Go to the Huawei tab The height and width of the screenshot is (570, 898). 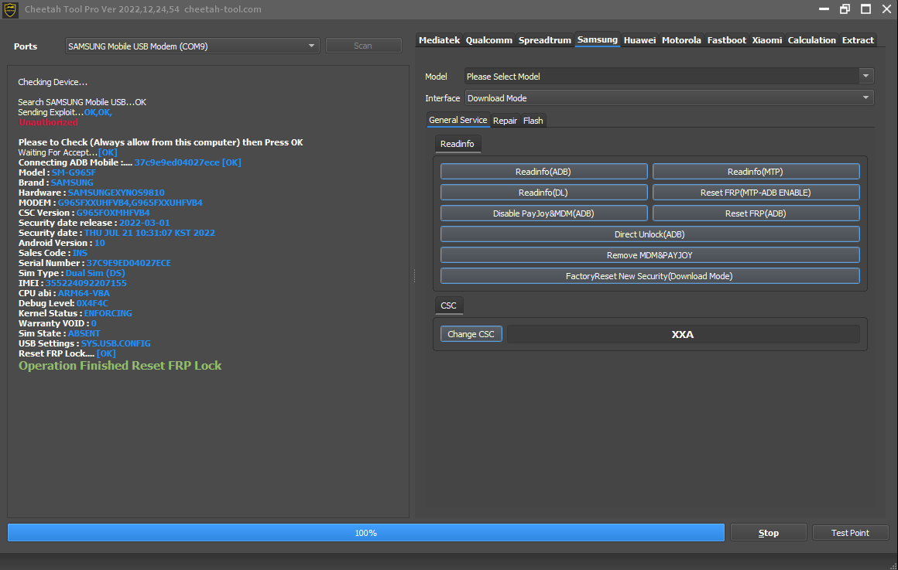point(639,40)
